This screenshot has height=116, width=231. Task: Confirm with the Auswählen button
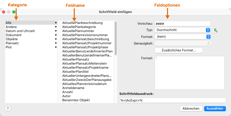click(x=215, y=109)
